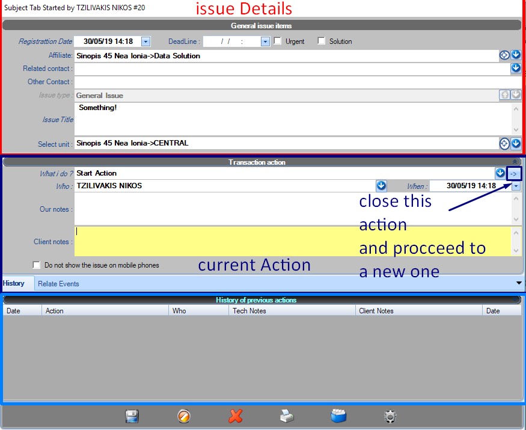Viewport: 526px width, 430px height.
Task: Select the History tab
Action: 14,283
